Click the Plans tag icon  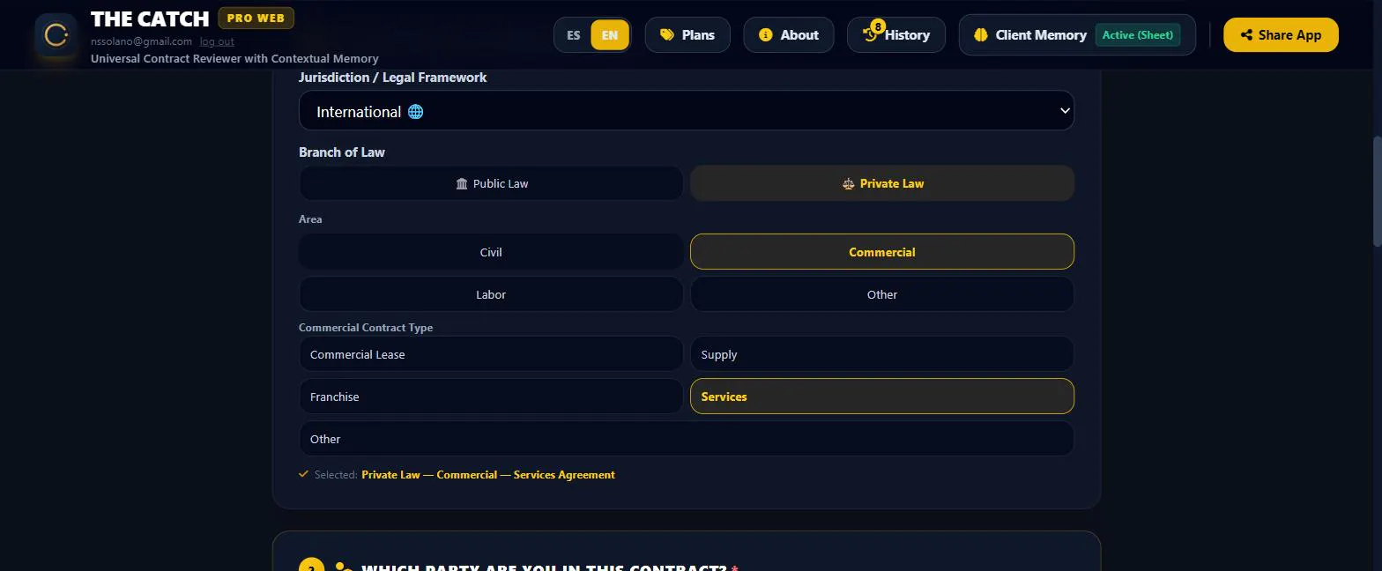pyautogui.click(x=667, y=35)
